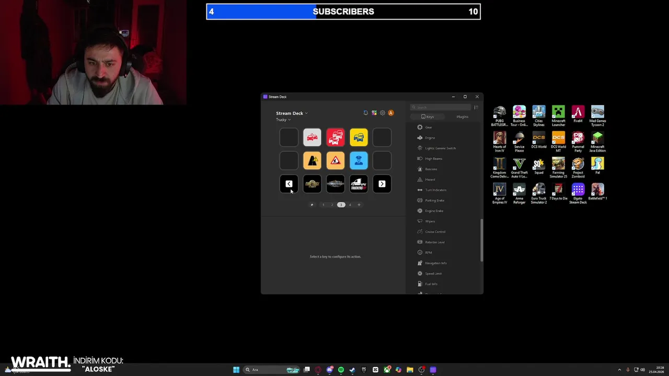Open the Windows Start menu

tap(236, 370)
